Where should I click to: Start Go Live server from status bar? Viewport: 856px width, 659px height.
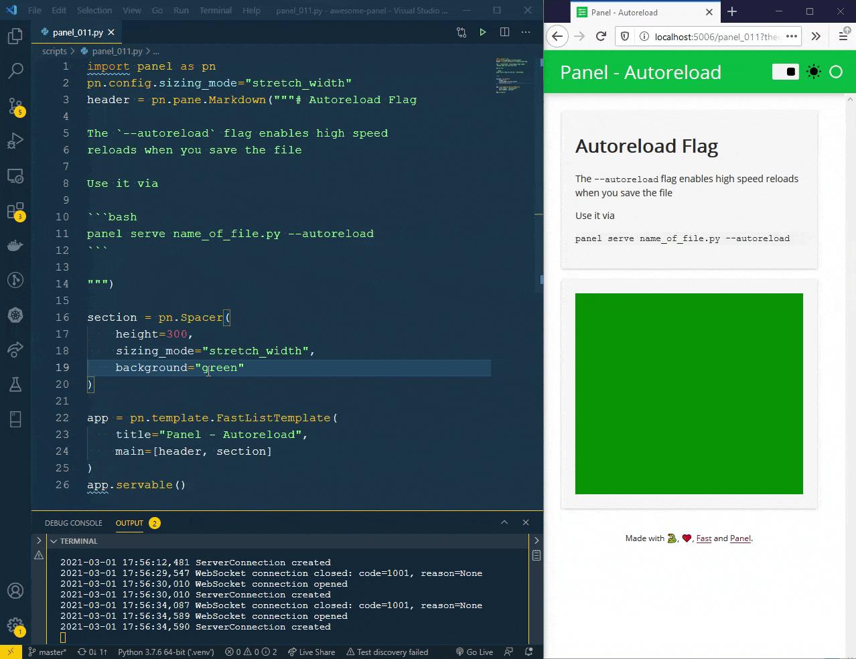coord(474,651)
